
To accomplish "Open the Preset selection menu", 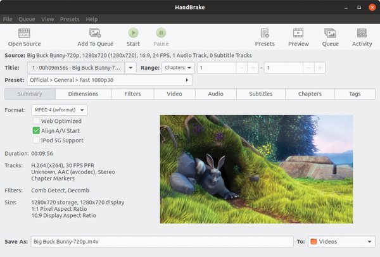I will pos(110,80).
